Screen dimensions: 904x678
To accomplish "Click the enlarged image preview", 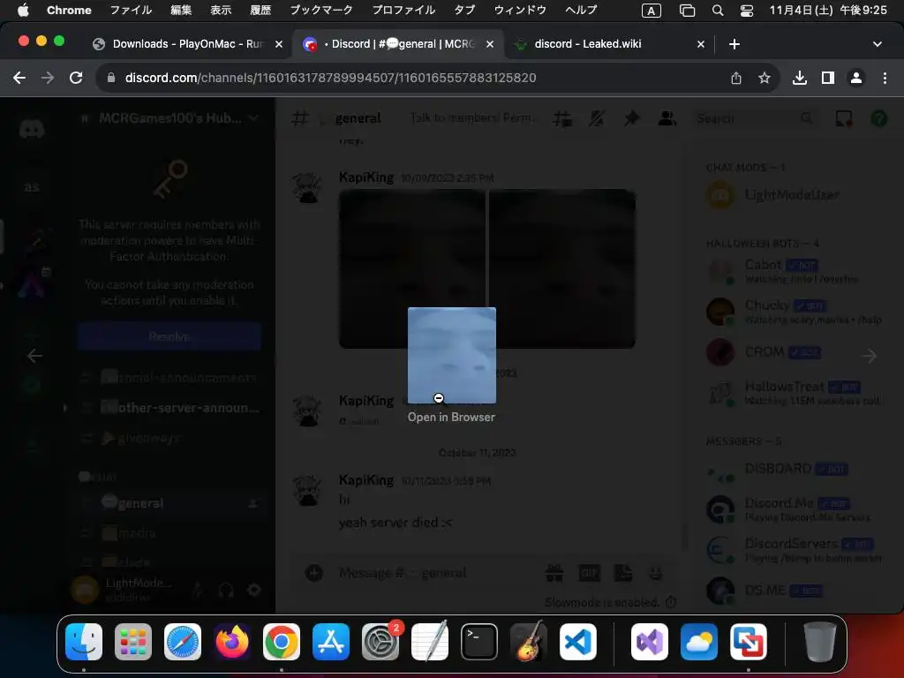I will pyautogui.click(x=452, y=355).
